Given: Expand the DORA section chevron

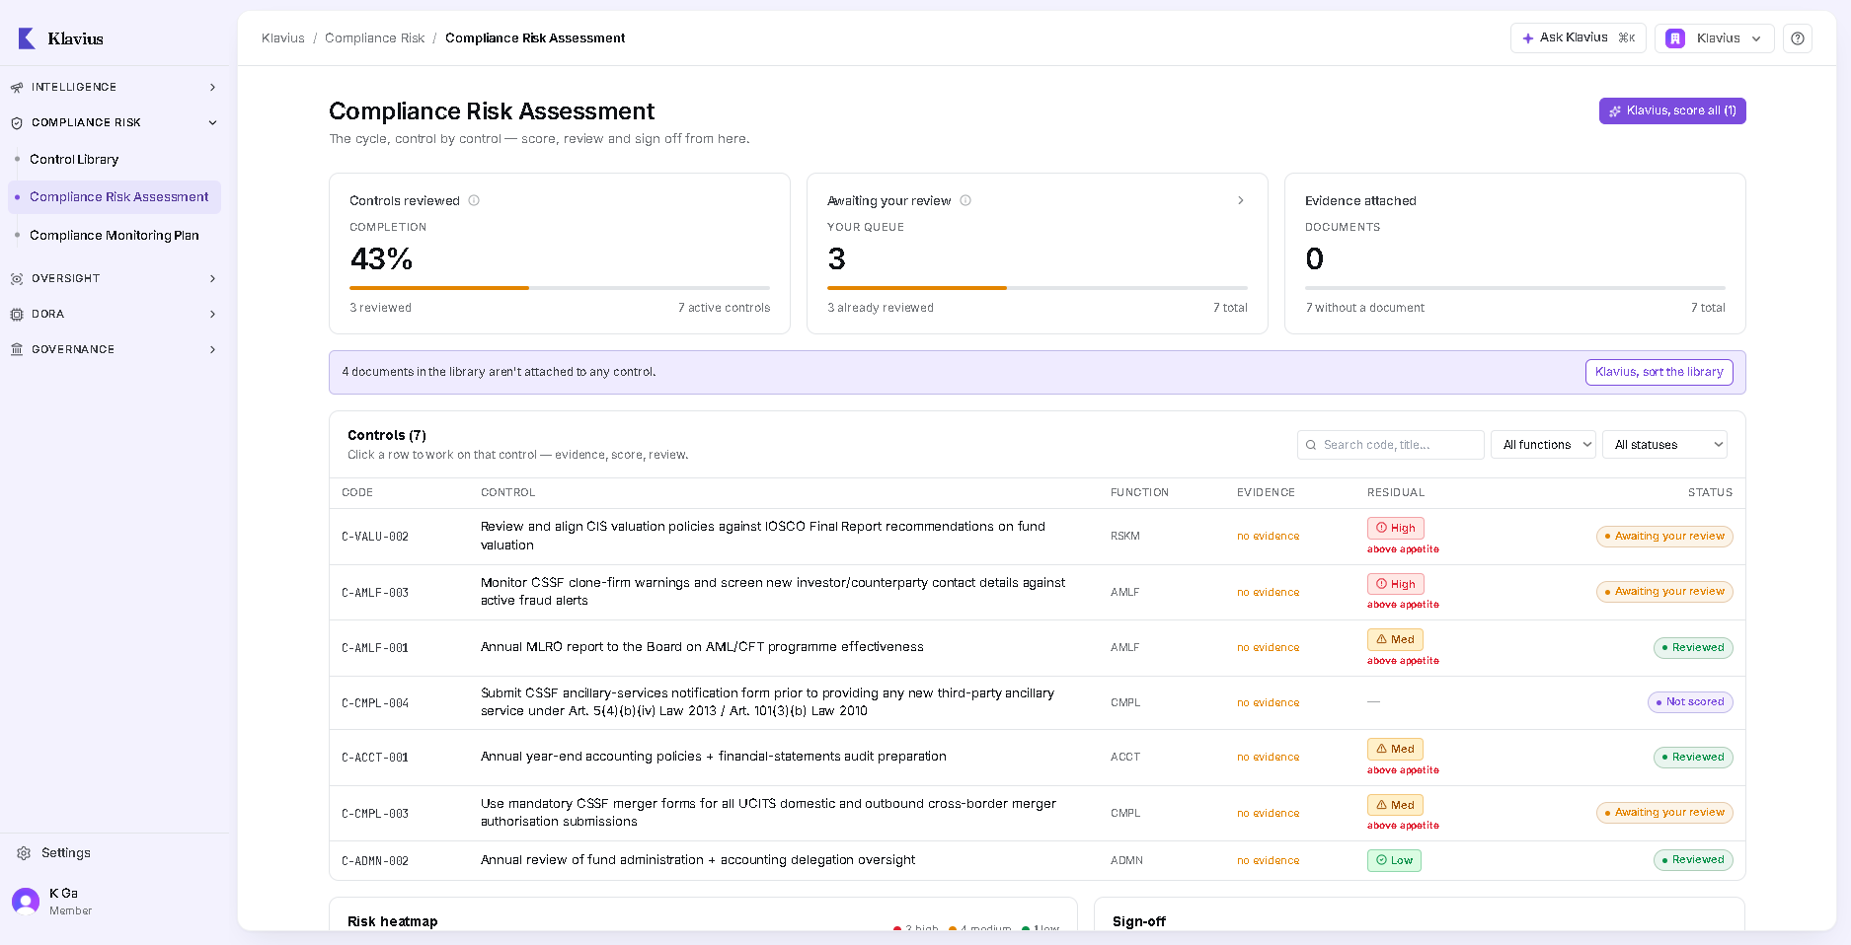Looking at the screenshot, I should pyautogui.click(x=212, y=315).
